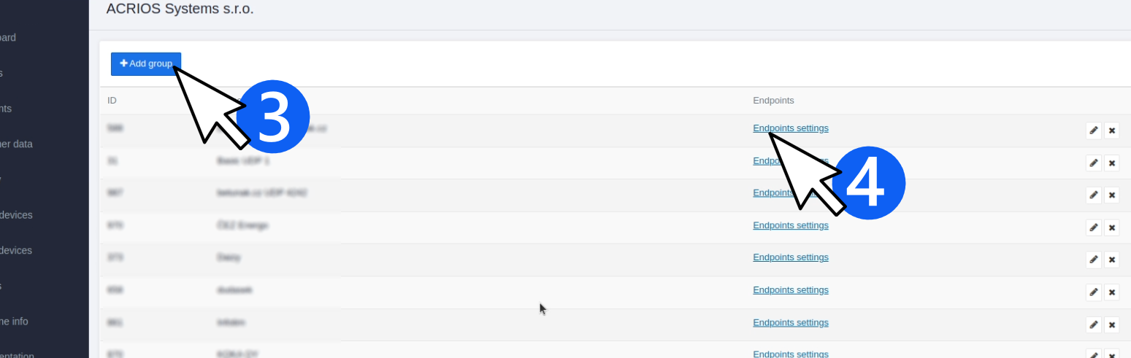The height and width of the screenshot is (358, 1131).
Task: Open Endpoints settings for the seventh row
Action: click(791, 322)
